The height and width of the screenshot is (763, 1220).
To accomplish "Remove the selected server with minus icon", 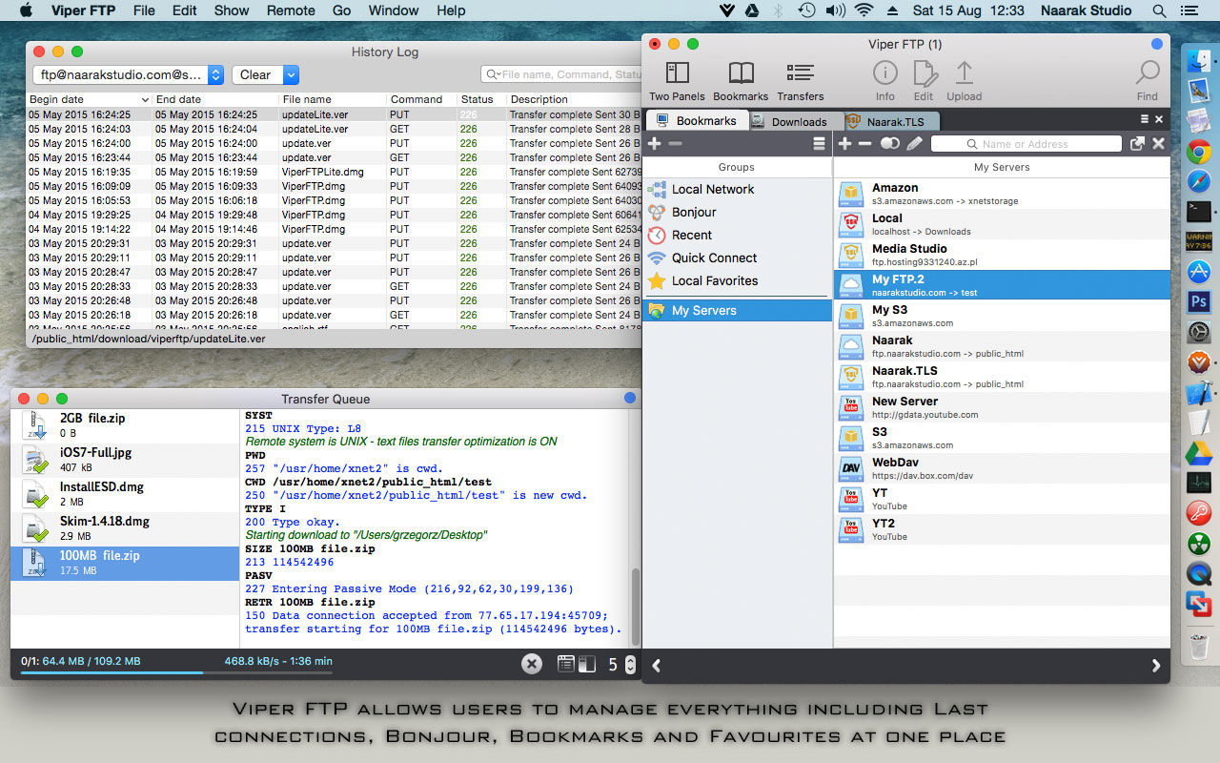I will [865, 144].
